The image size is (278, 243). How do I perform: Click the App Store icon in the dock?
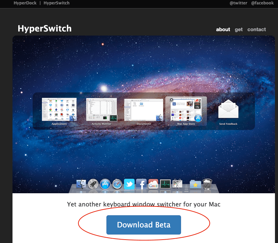[105, 184]
